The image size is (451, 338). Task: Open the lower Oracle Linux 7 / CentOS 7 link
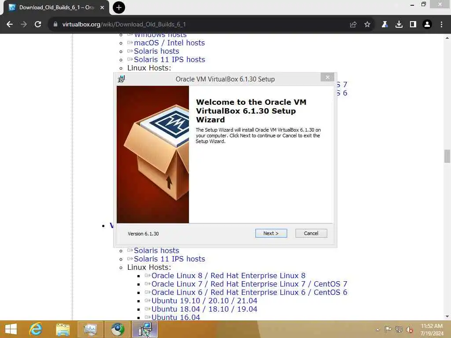[x=249, y=284]
